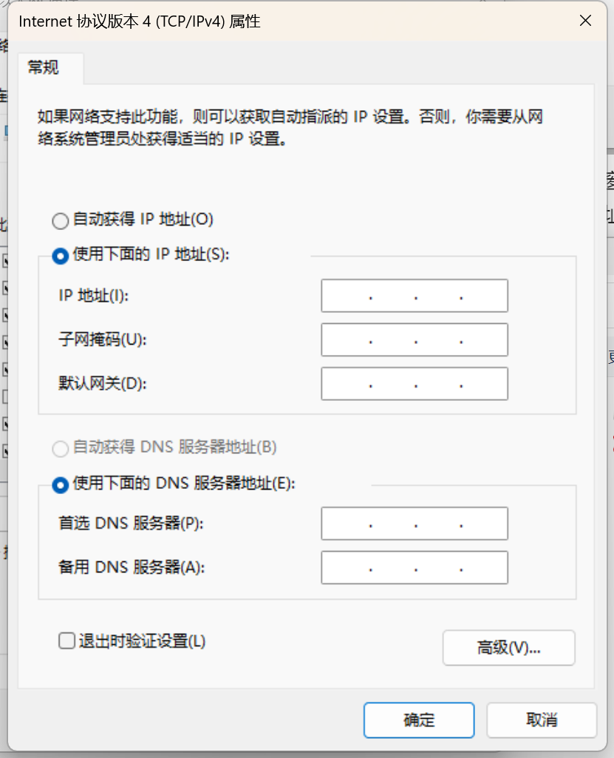This screenshot has width=614, height=758.
Task: Select '使用下面的 DNS 服务器地址' radio option
Action: click(x=60, y=484)
